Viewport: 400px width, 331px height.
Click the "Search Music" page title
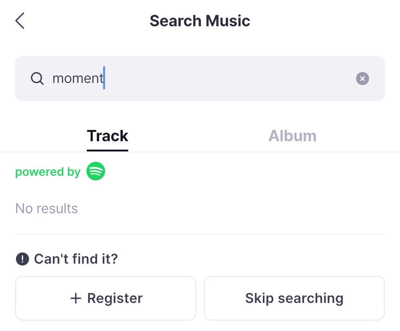[200, 21]
